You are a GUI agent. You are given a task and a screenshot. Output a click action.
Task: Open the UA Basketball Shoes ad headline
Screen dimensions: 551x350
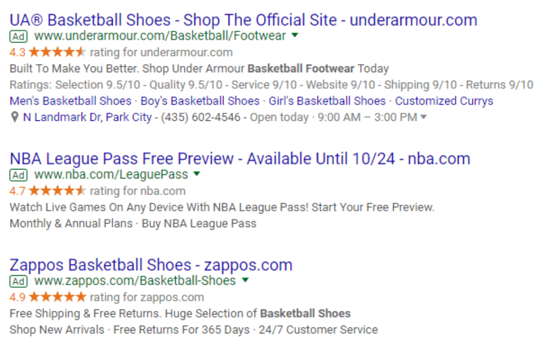(243, 20)
